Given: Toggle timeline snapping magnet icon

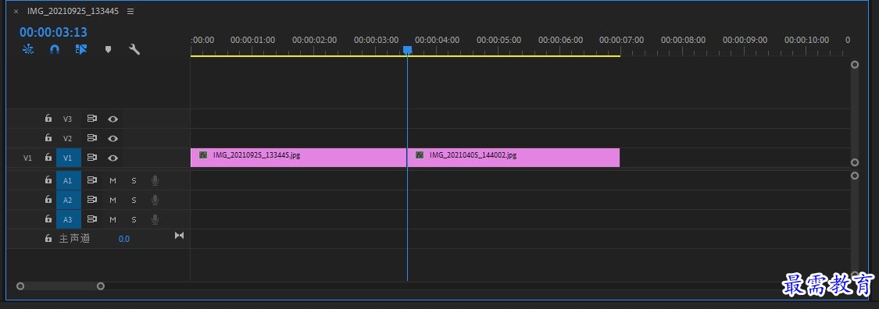Looking at the screenshot, I should (55, 49).
